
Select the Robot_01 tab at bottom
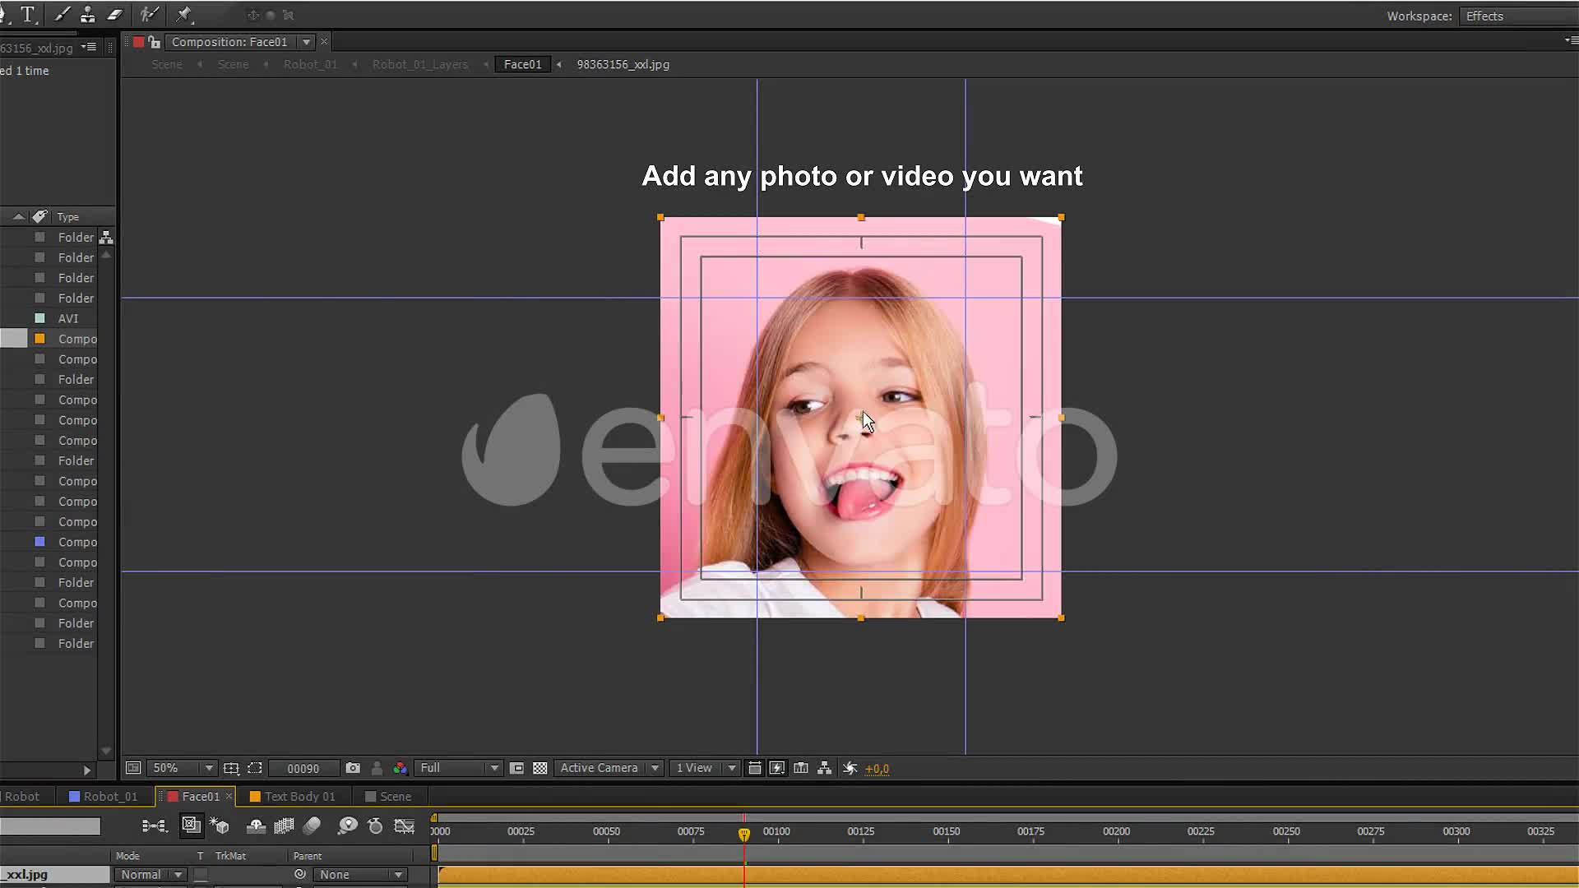pos(109,797)
